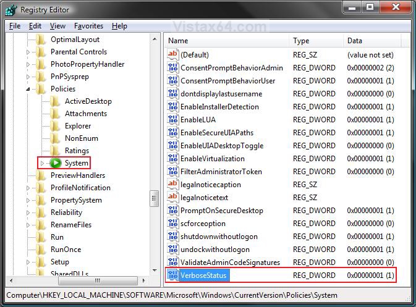
Task: Click the DWORD icon beside ValidateAdminCodeSignatures
Action: 172,262
